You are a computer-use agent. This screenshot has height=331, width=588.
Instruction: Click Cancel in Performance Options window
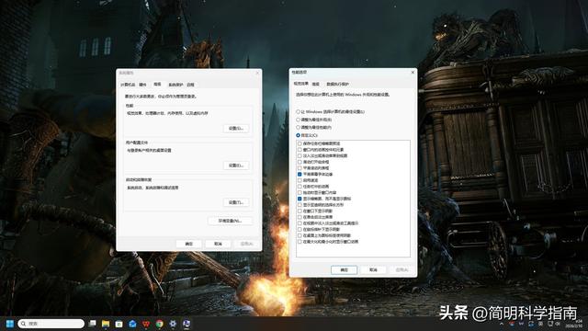point(373,269)
